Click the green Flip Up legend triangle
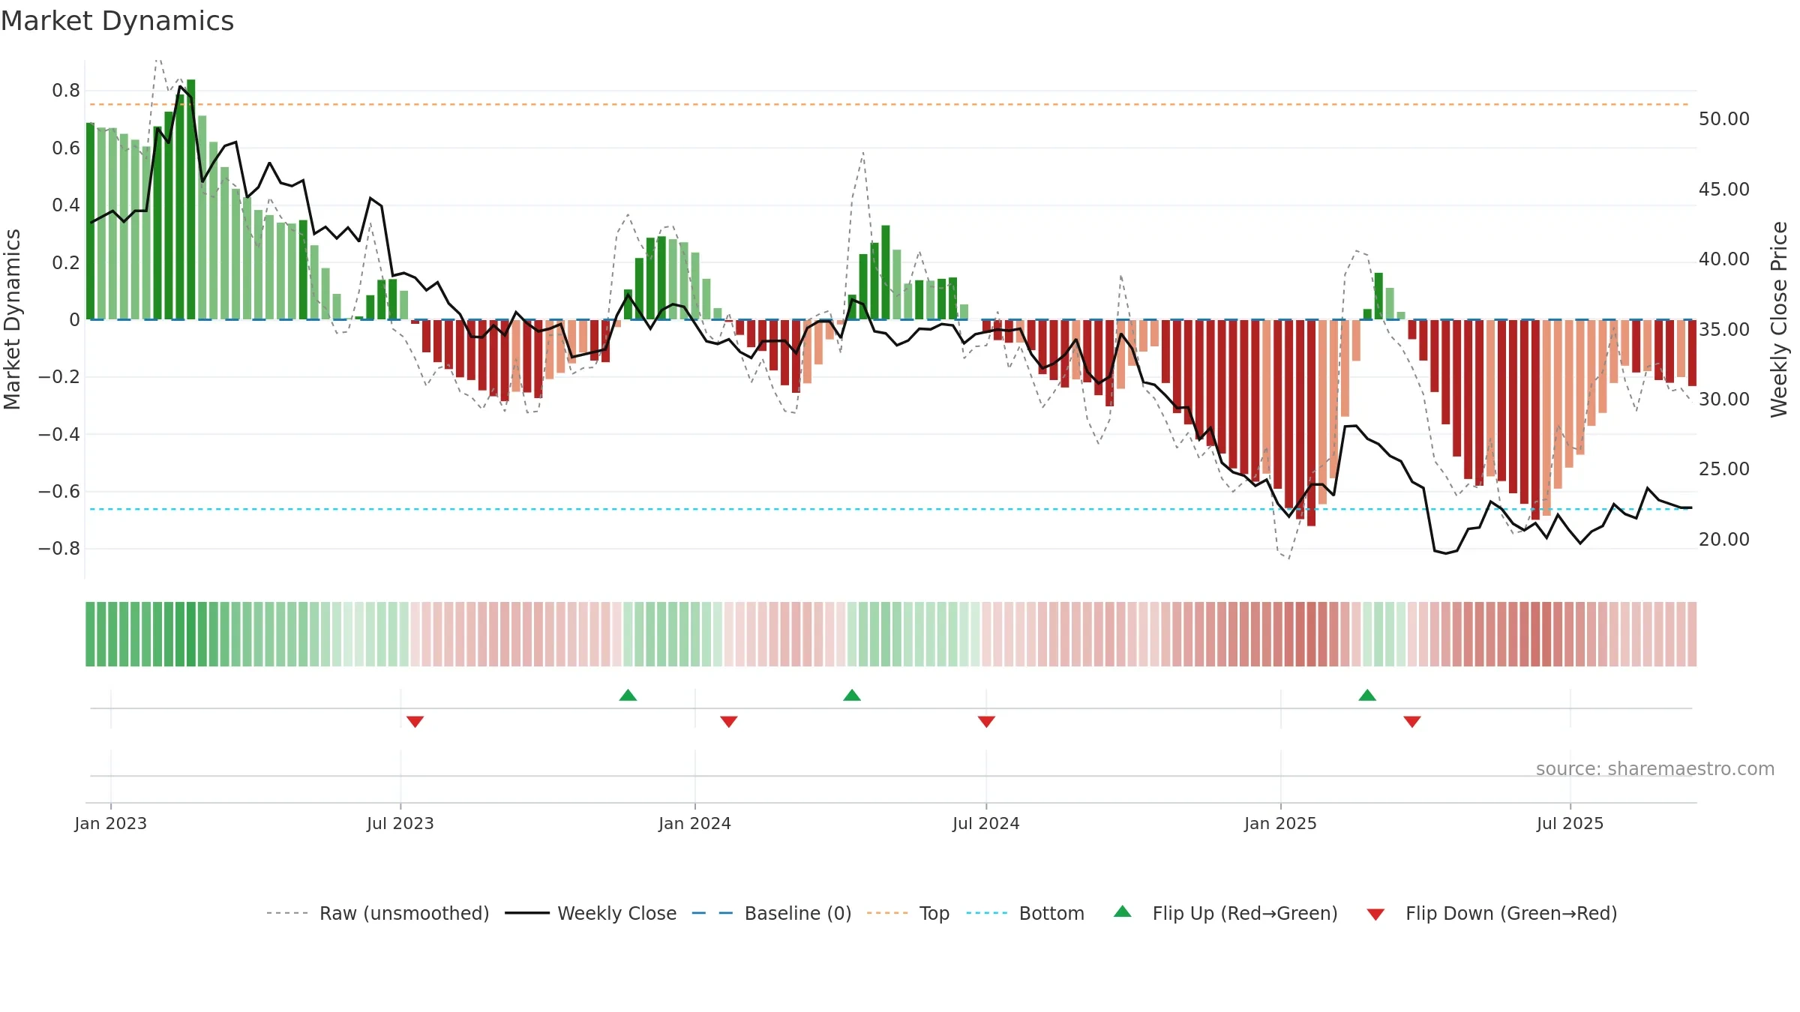Viewport: 1800px width, 1012px height. [1123, 912]
